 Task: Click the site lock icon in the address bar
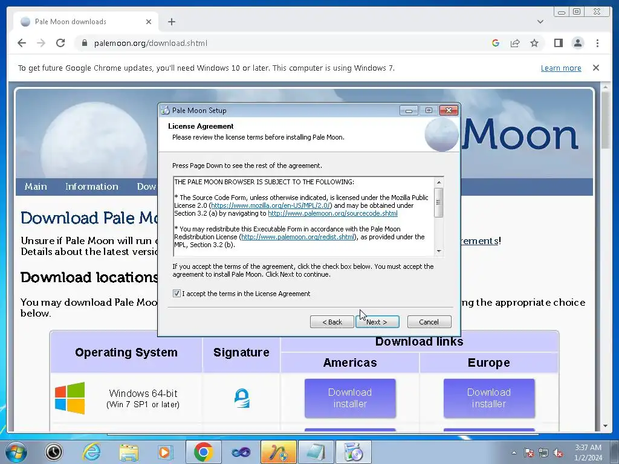coord(85,43)
